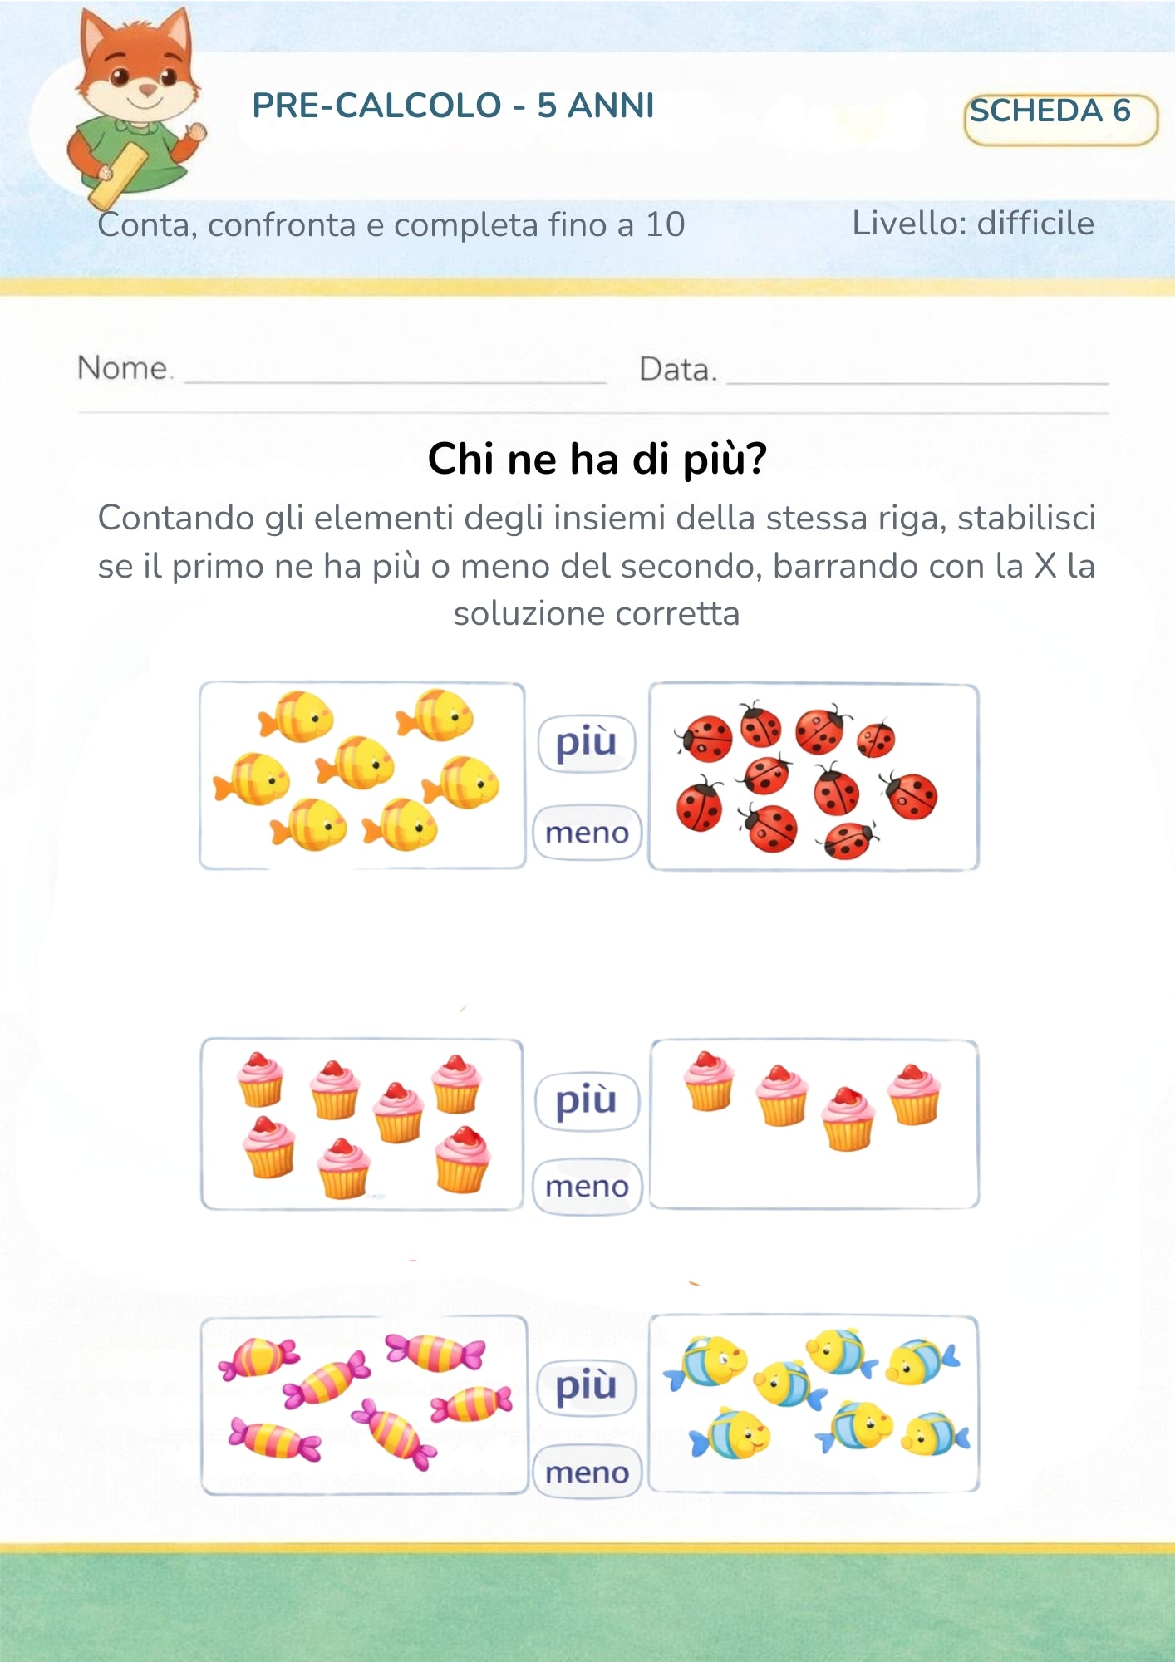
Task: Choose meno between candies and blue fish
Action: [587, 1473]
